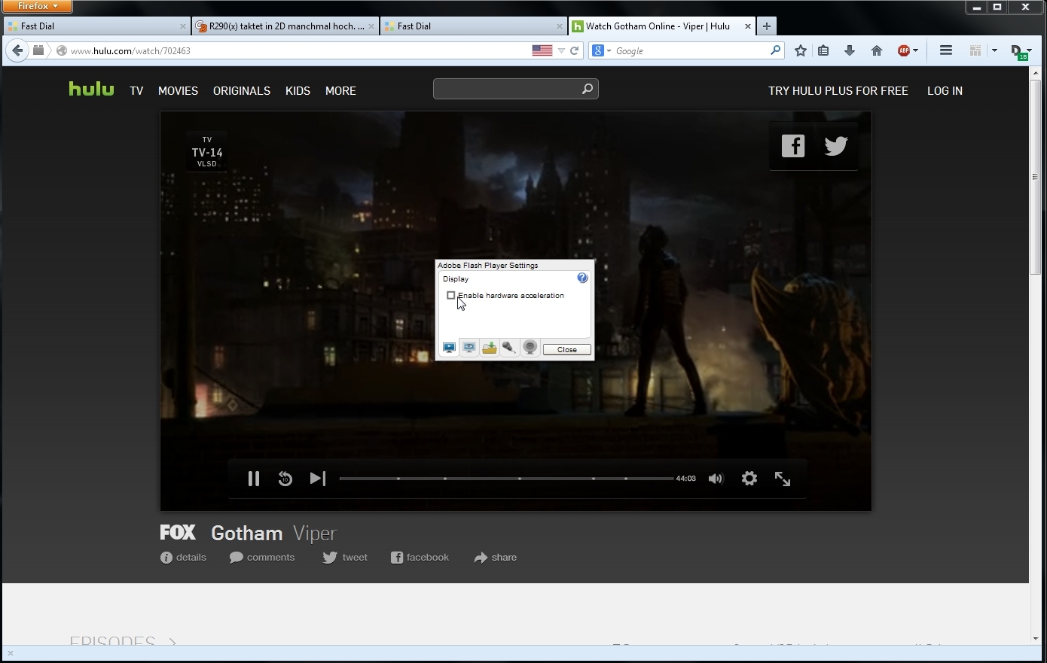Click the Hulu search magnifier icon
The image size is (1047, 663).
(x=588, y=89)
